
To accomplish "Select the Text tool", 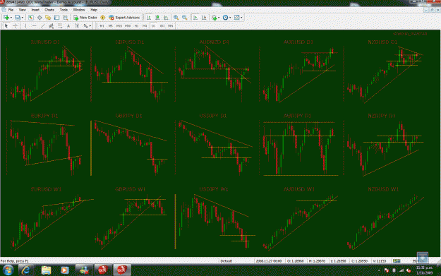I will (68, 26).
